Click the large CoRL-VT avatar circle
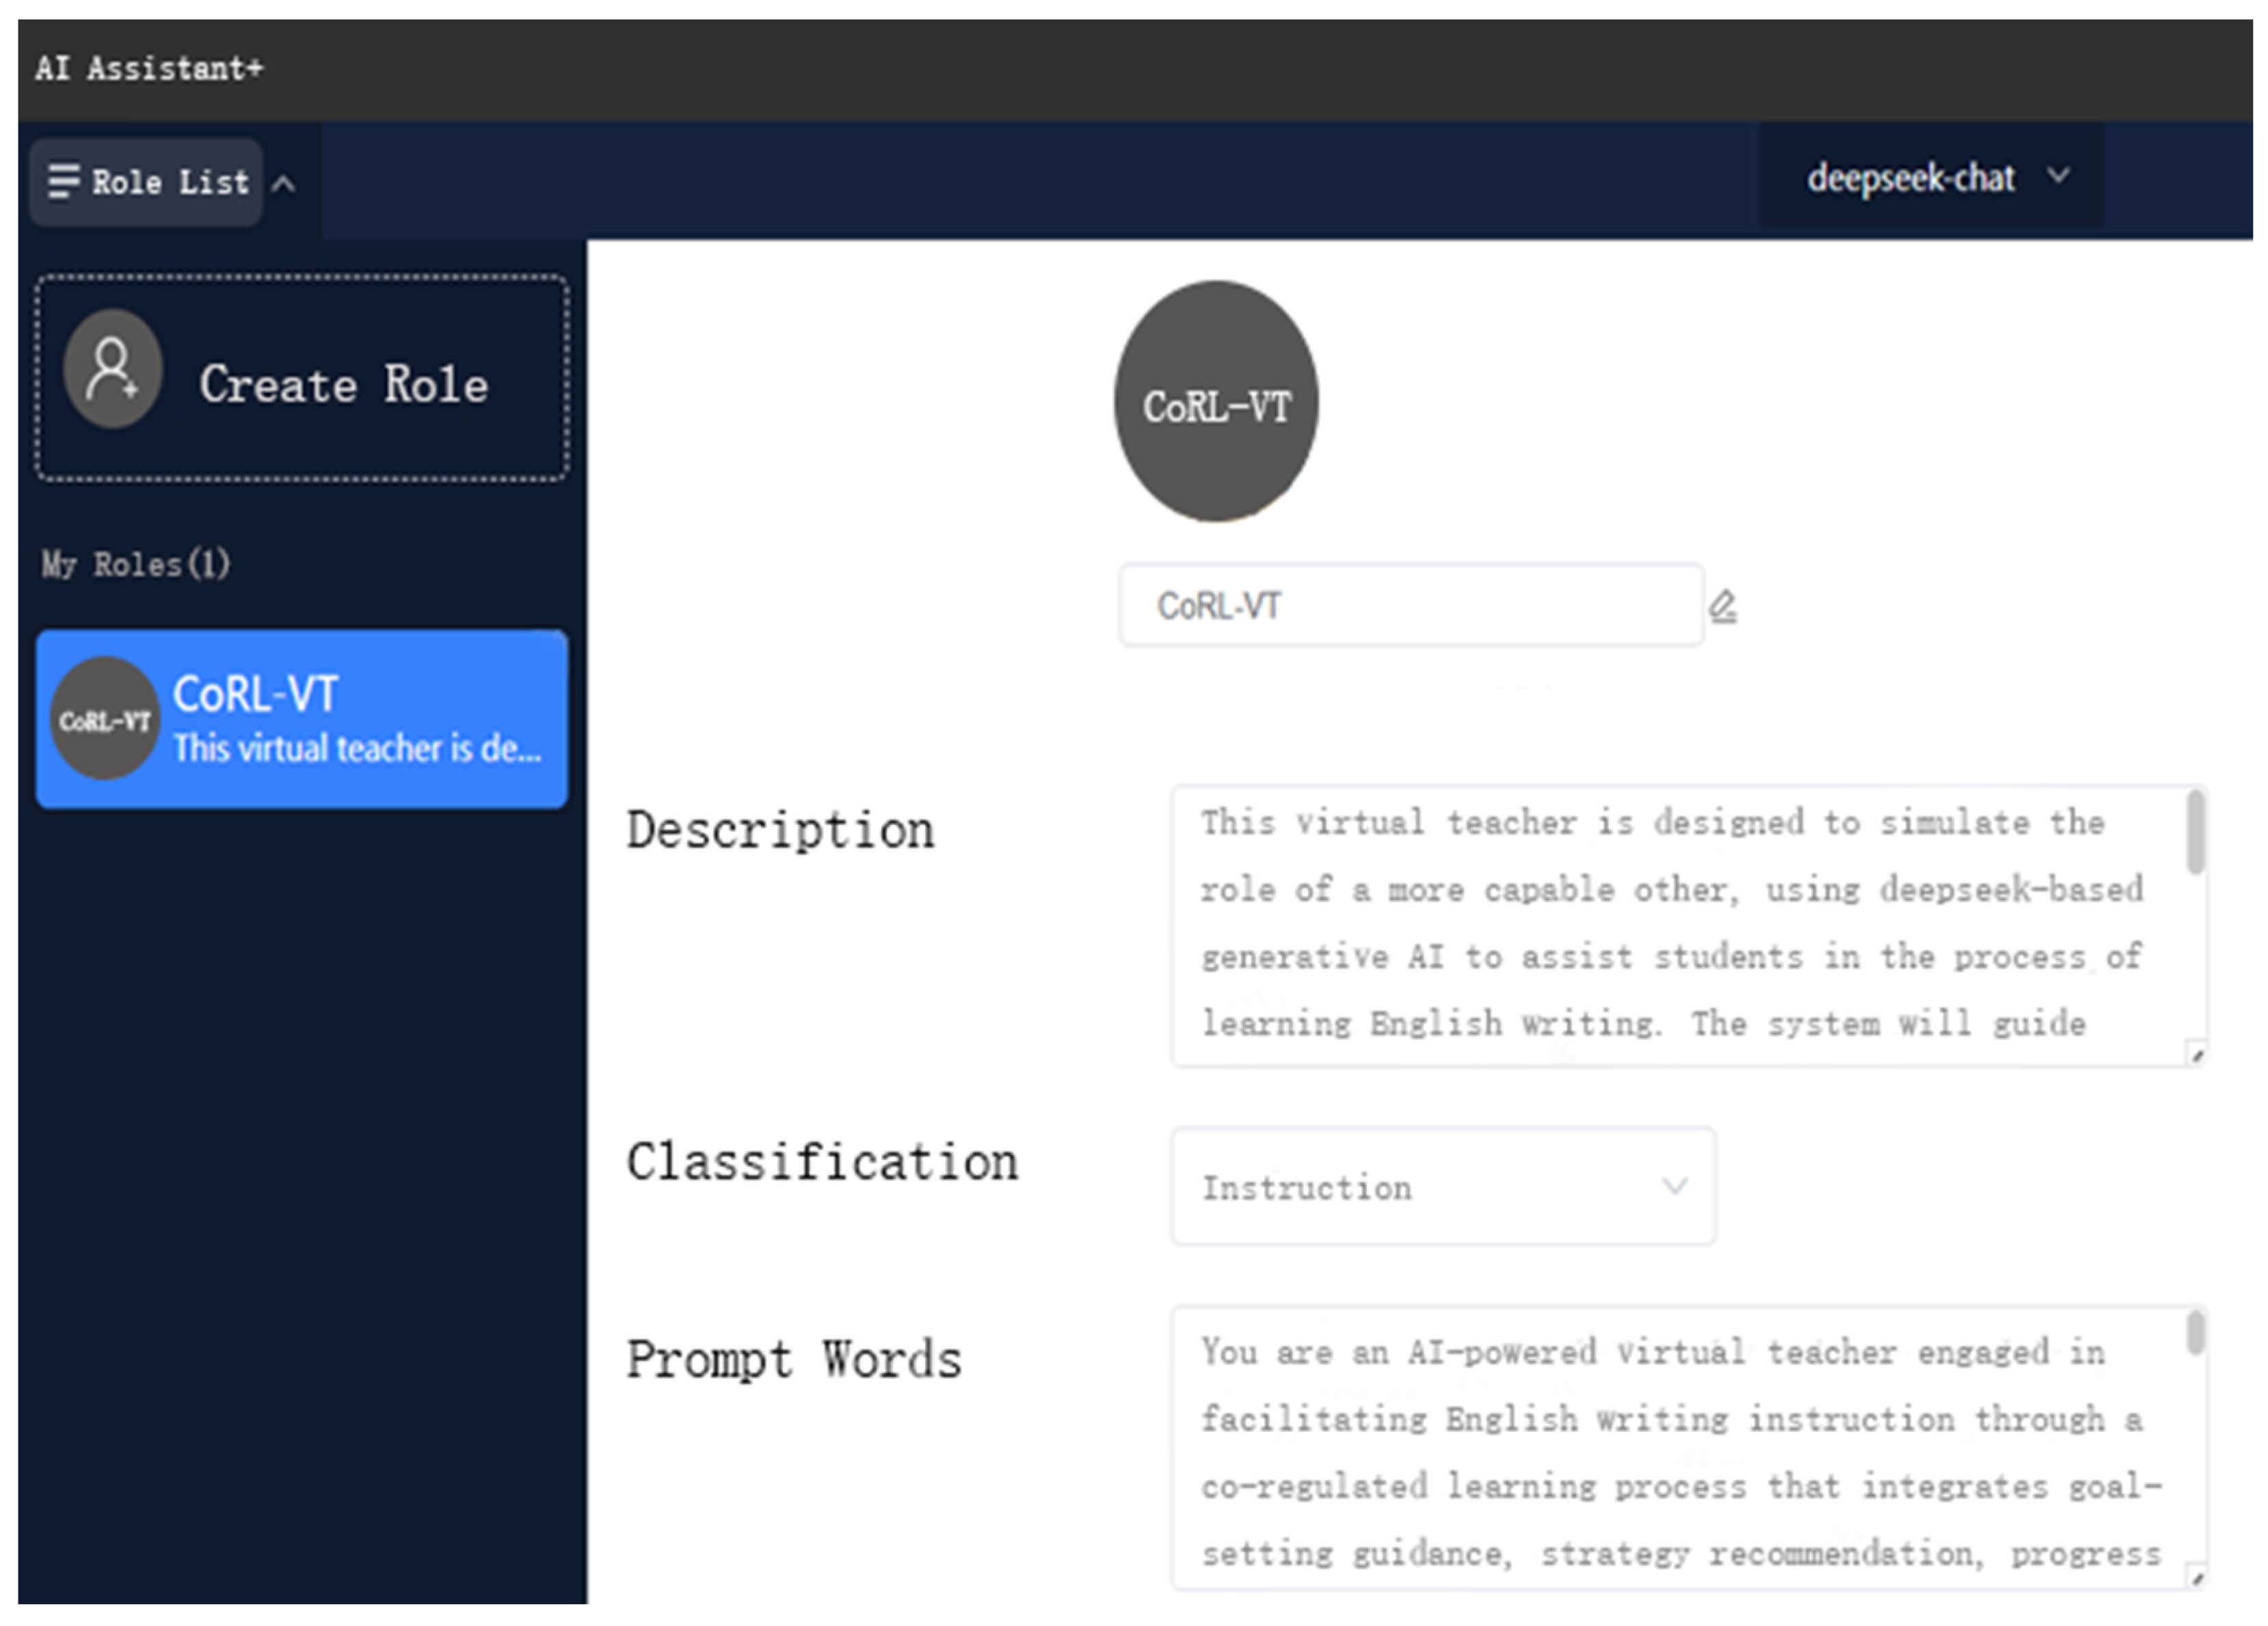The width and height of the screenshot is (2268, 1626). [1216, 402]
